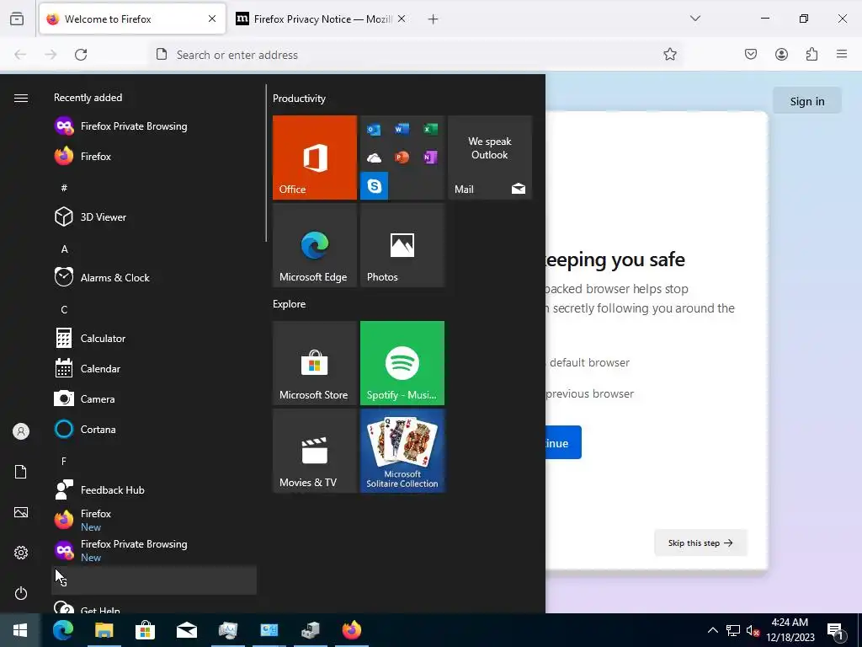Viewport: 862px width, 647px height.
Task: Open Firefox Private Browsing in Recently added
Action: pyautogui.click(x=154, y=126)
